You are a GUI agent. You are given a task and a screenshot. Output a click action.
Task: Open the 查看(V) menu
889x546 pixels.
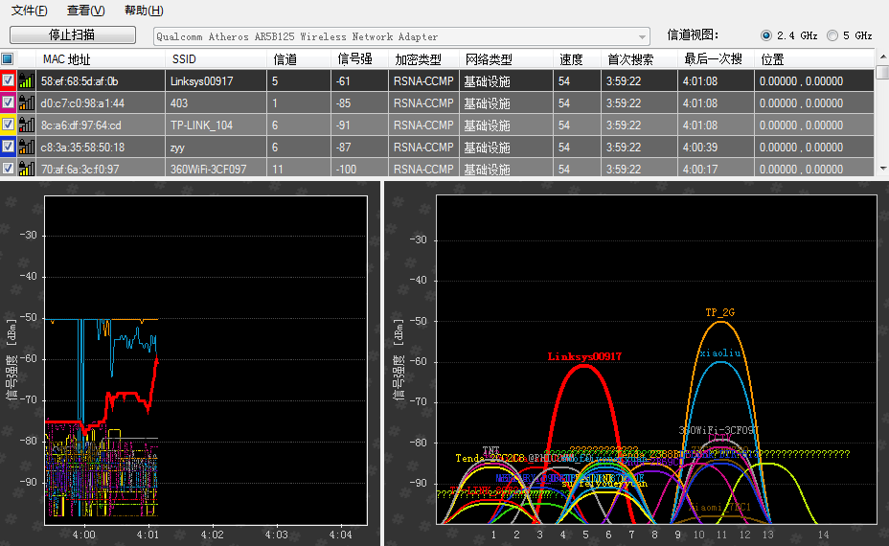(85, 11)
